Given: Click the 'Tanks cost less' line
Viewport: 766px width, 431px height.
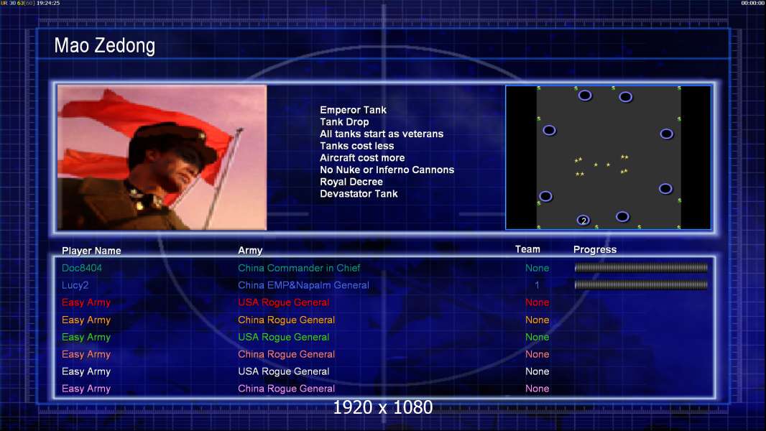Looking at the screenshot, I should point(356,146).
